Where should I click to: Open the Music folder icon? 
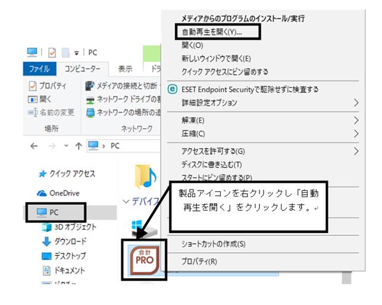point(145,176)
